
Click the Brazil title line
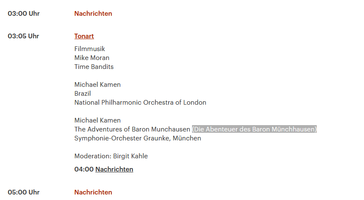(x=83, y=93)
